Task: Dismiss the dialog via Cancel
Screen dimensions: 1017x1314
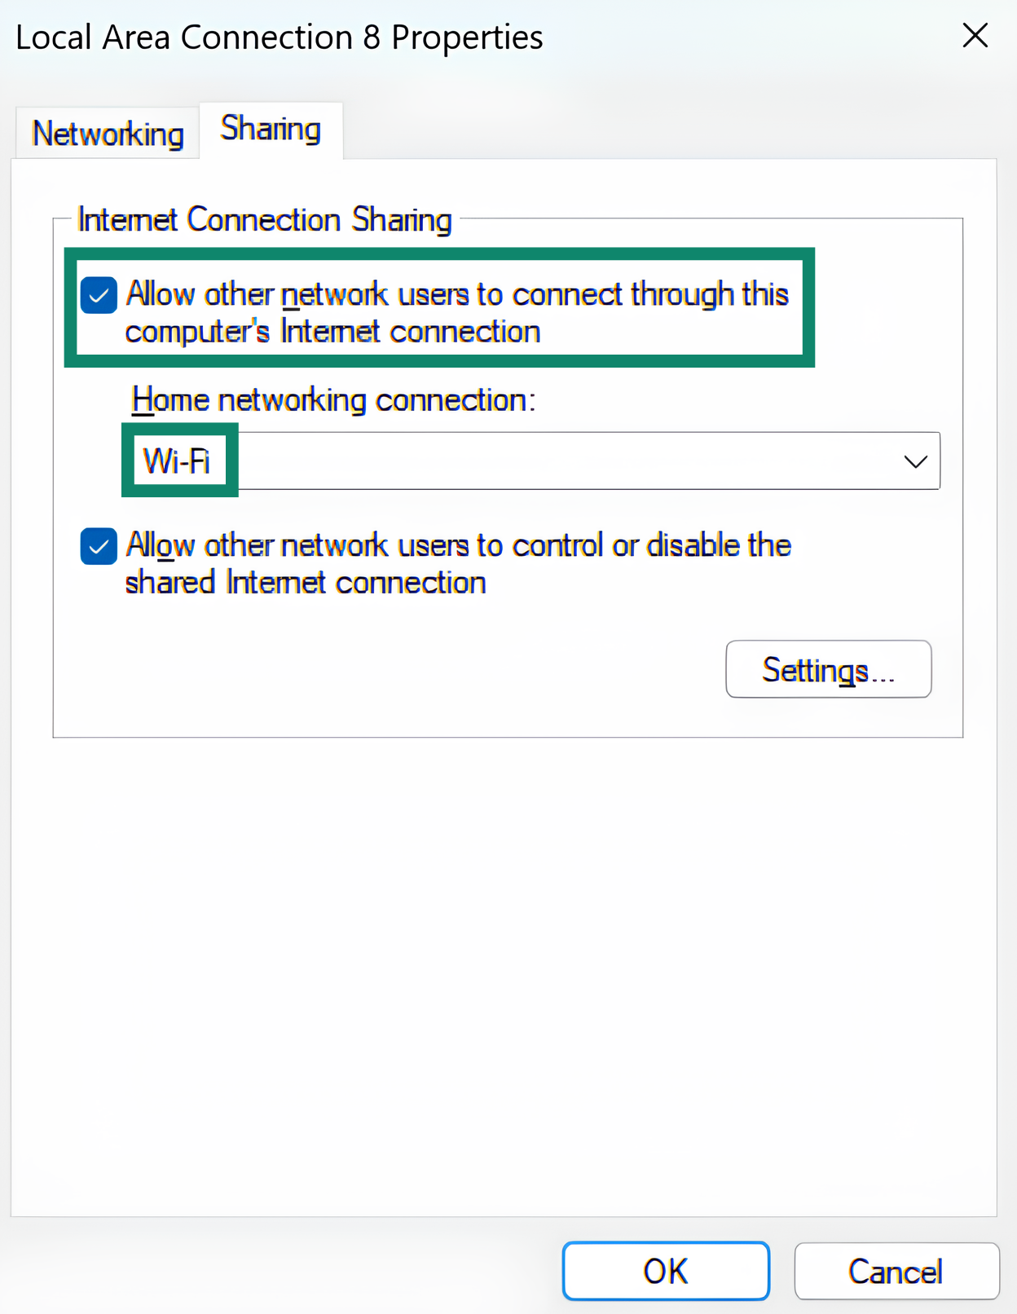Action: pyautogui.click(x=896, y=1270)
